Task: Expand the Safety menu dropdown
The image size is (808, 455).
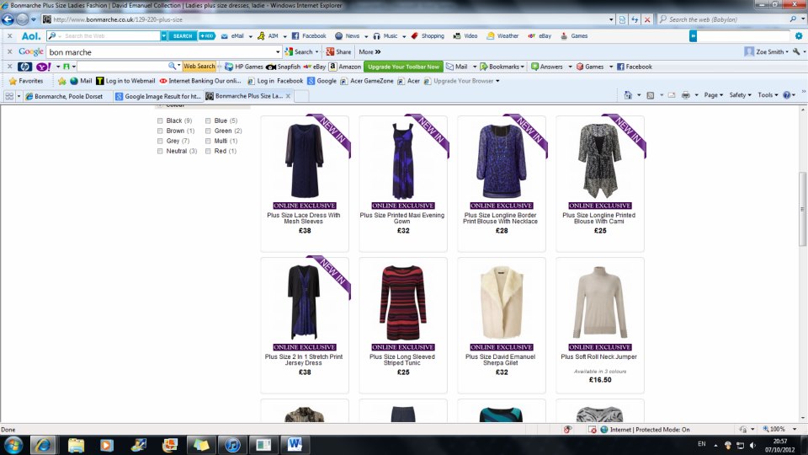Action: pos(740,95)
